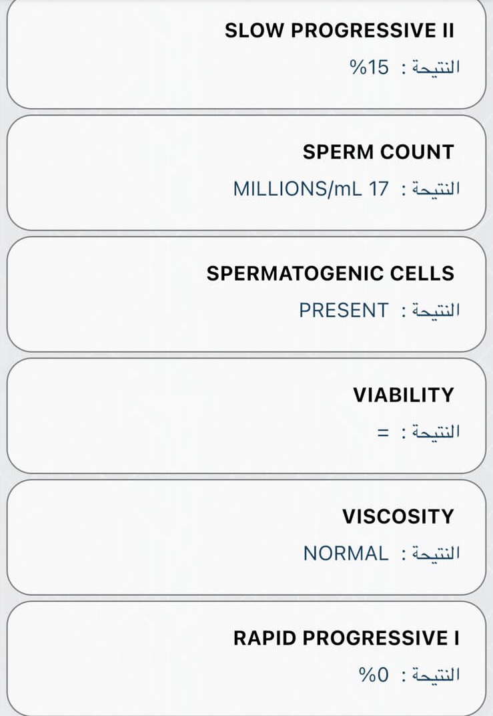This screenshot has height=716, width=493.
Task: Select the VIABILITY title
Action: click(403, 395)
